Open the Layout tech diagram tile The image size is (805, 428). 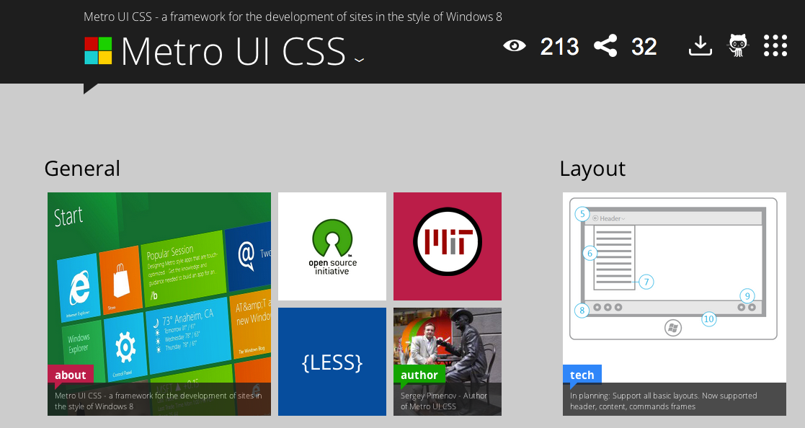pyautogui.click(x=674, y=288)
